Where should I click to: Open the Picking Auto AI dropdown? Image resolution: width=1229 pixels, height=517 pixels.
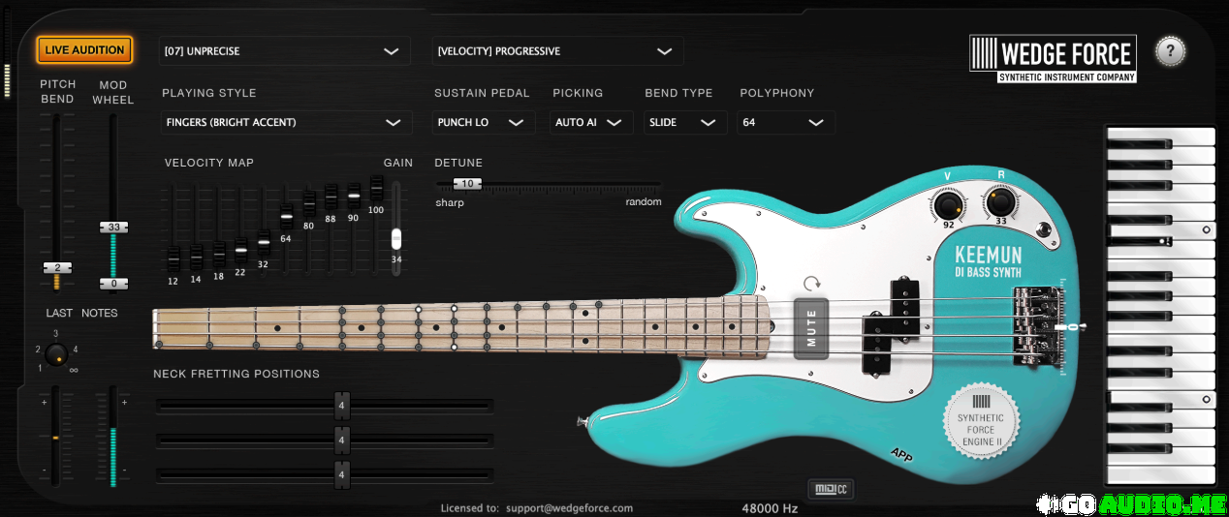(591, 123)
